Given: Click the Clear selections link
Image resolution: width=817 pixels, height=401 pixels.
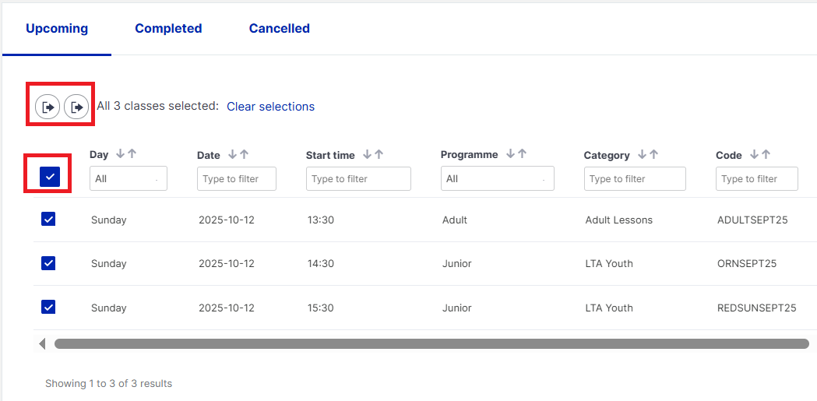Looking at the screenshot, I should tap(270, 107).
